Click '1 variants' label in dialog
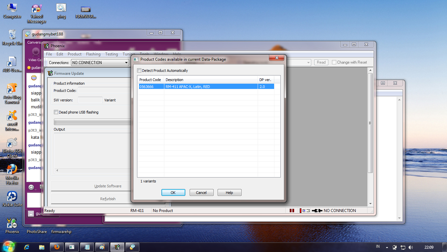Viewport: 447px width, 252px height. pos(148,181)
